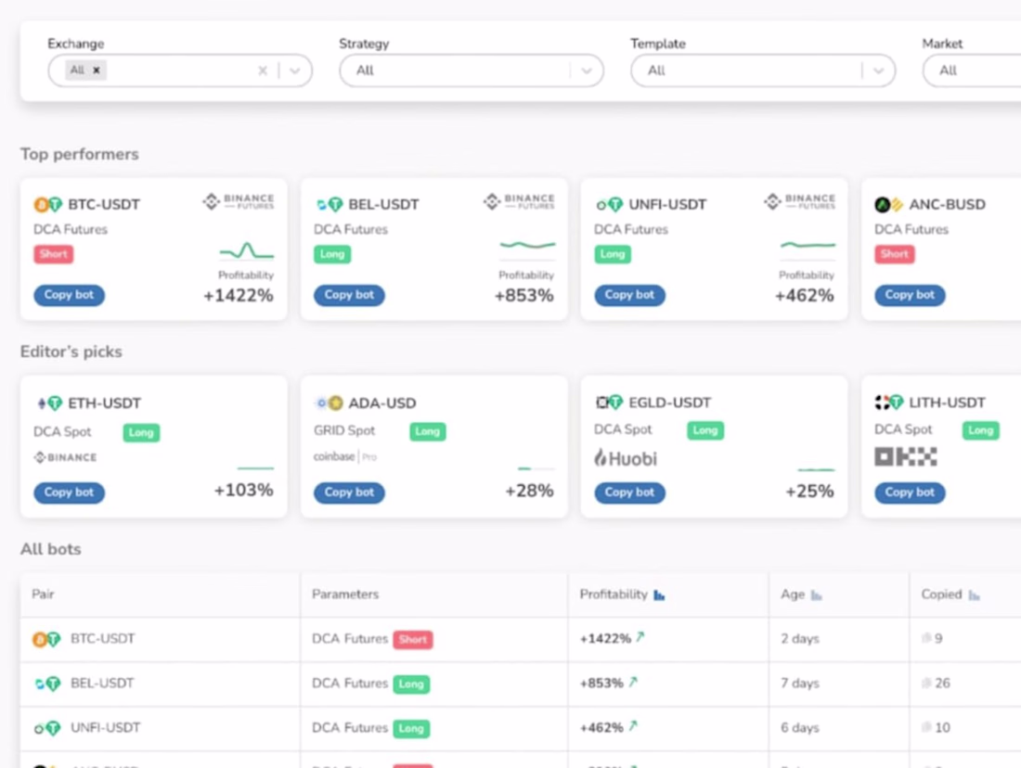Image resolution: width=1021 pixels, height=768 pixels.
Task: Click +28% value on ADA-USD card
Action: 529,491
